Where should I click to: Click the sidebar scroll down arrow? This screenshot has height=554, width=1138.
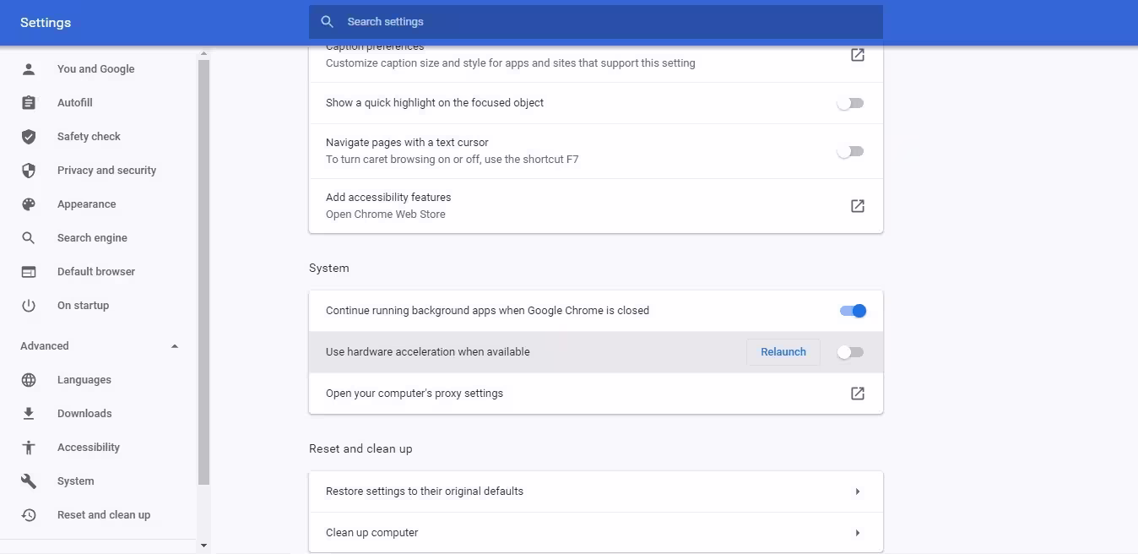click(x=203, y=546)
